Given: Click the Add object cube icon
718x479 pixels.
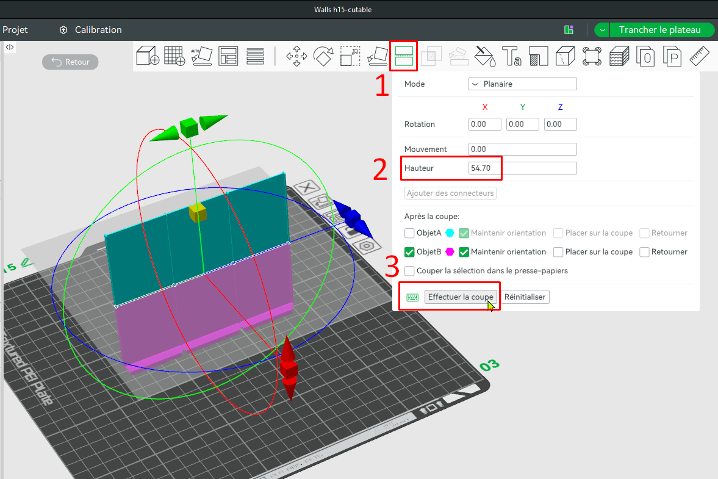Looking at the screenshot, I should tap(148, 56).
